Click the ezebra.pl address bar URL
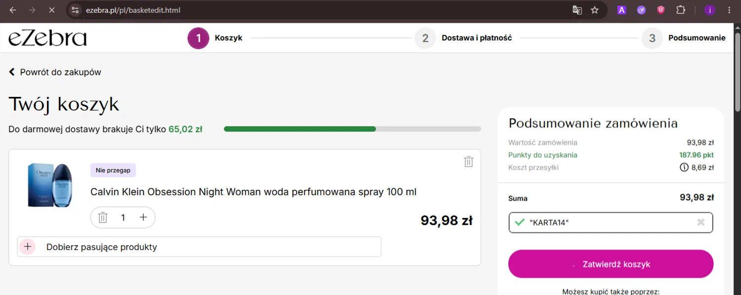Viewport: 741px width, 295px height. pos(133,10)
